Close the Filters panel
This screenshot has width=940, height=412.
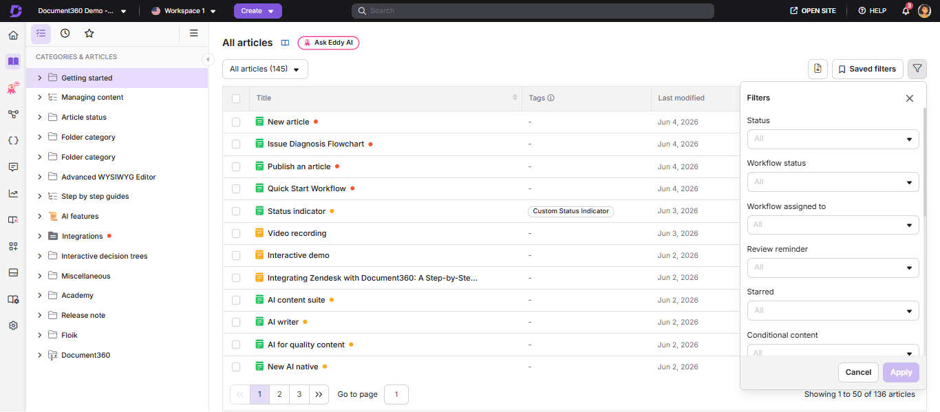910,98
